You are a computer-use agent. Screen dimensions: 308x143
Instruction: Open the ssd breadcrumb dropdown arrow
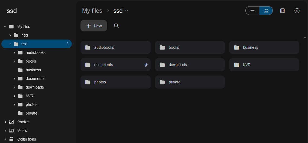(127, 11)
